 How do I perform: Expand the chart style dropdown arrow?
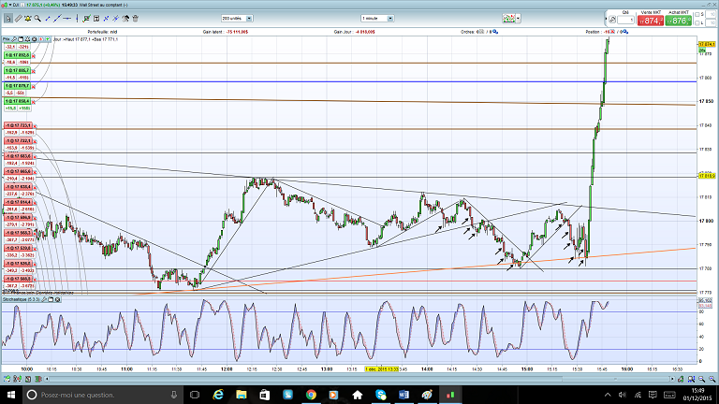(518, 19)
